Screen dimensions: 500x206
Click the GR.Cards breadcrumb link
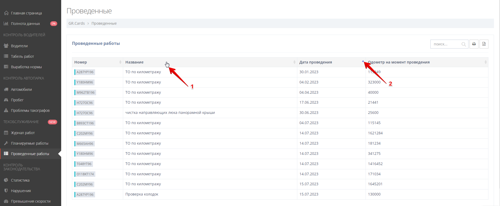[x=76, y=23]
